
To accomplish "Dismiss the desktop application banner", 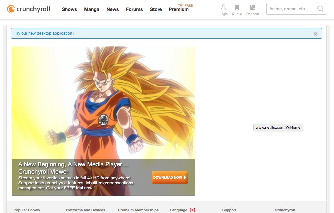I will click(x=315, y=33).
